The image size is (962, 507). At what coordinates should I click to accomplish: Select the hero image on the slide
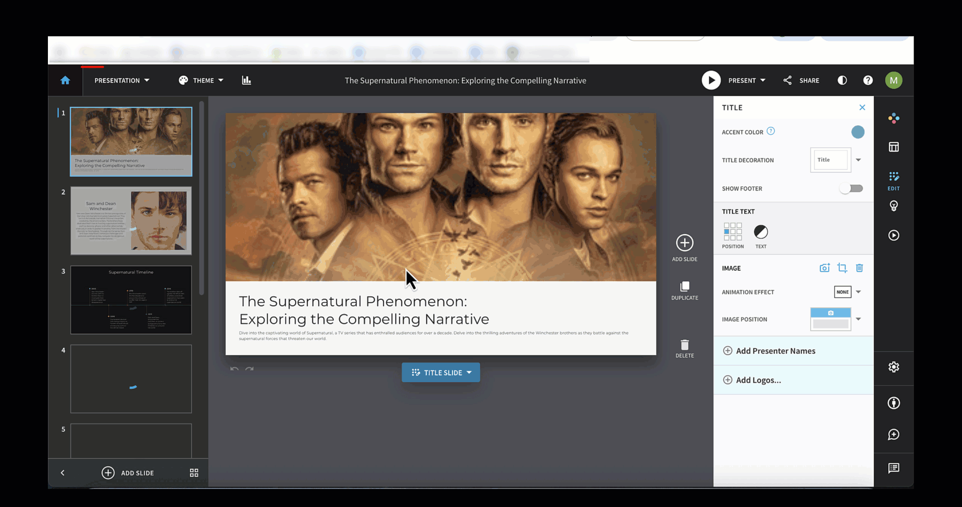click(x=441, y=197)
